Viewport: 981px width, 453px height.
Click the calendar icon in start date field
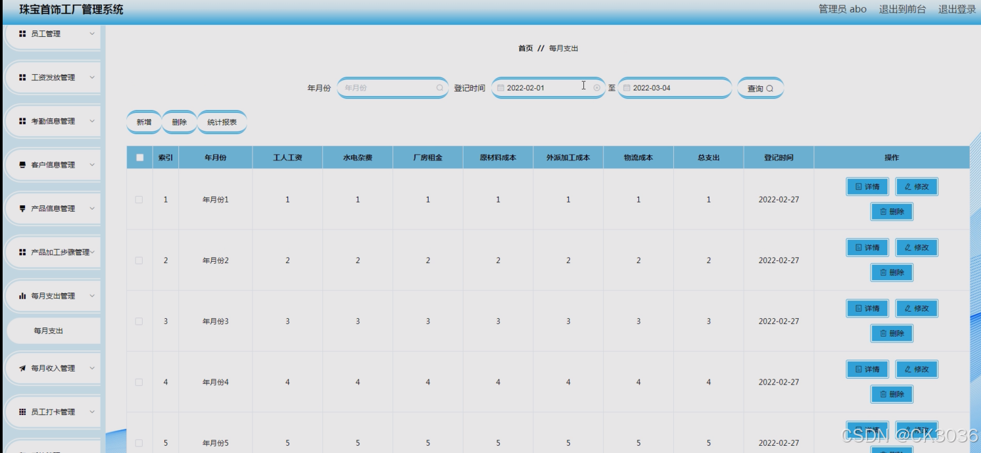coord(500,87)
